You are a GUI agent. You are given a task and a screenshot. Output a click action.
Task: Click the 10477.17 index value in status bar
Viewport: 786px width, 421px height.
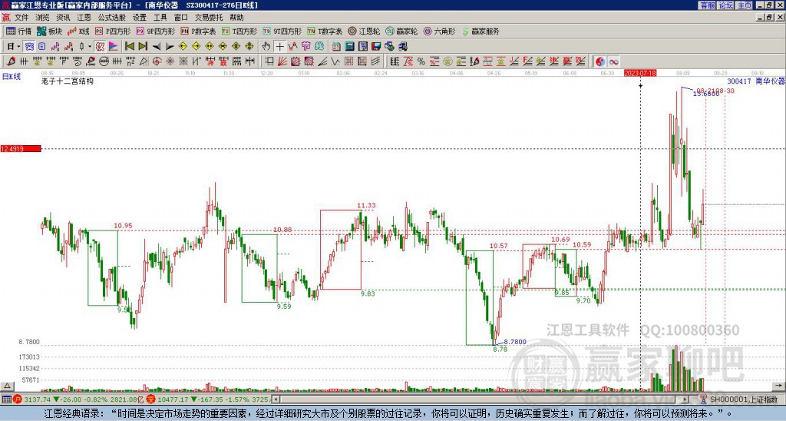(x=171, y=399)
